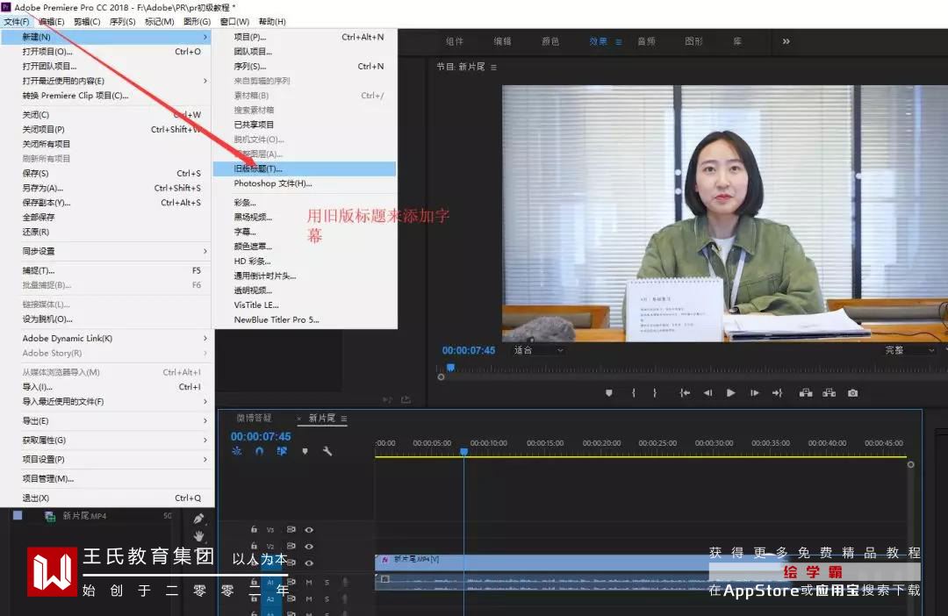Show more workspaces with double chevron
Screen dimensions: 948x616
click(x=786, y=41)
